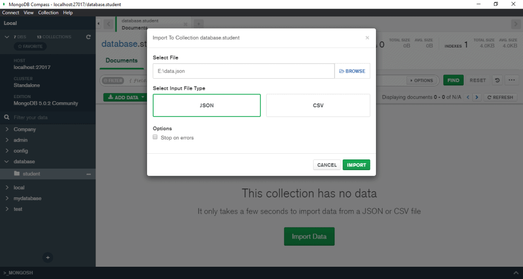The image size is (523, 279).
Task: Click the BROWSE button
Action: pyautogui.click(x=352, y=71)
